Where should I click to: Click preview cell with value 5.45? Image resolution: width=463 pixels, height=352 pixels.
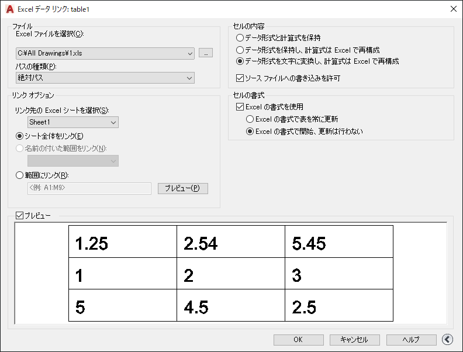(x=339, y=241)
